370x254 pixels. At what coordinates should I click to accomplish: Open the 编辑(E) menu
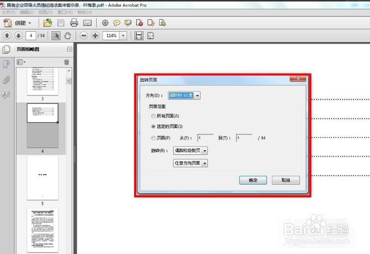[27, 12]
